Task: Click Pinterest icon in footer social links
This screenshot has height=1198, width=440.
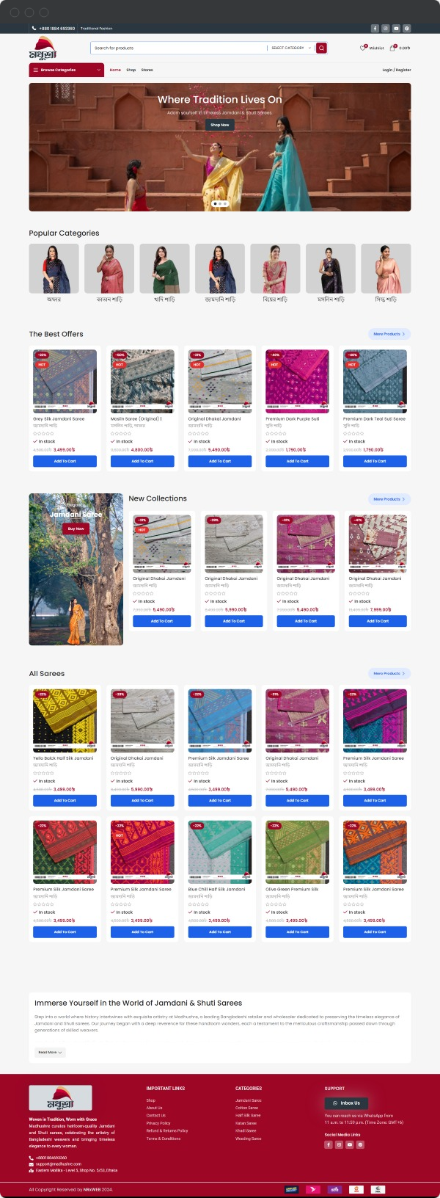Action: (361, 1144)
